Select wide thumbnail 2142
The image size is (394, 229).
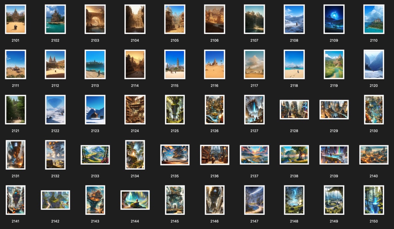click(x=55, y=200)
